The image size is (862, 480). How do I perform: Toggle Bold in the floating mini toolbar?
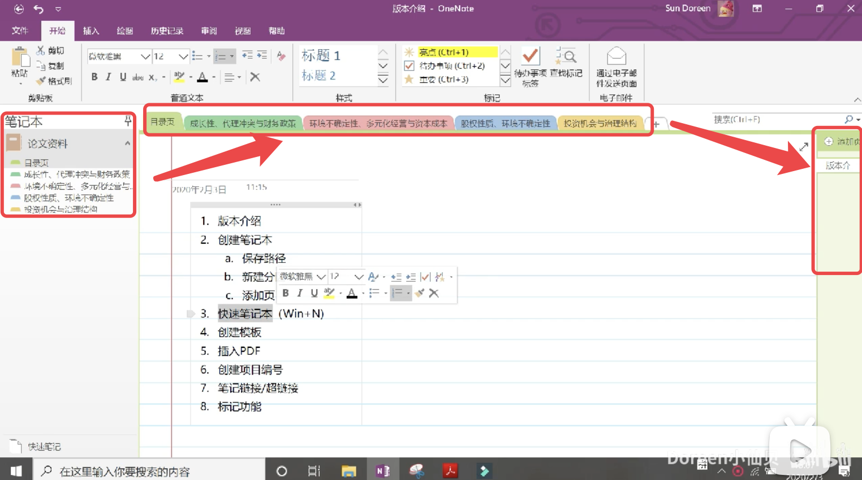[286, 293]
